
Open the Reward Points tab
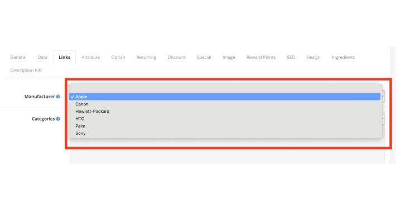[261, 57]
